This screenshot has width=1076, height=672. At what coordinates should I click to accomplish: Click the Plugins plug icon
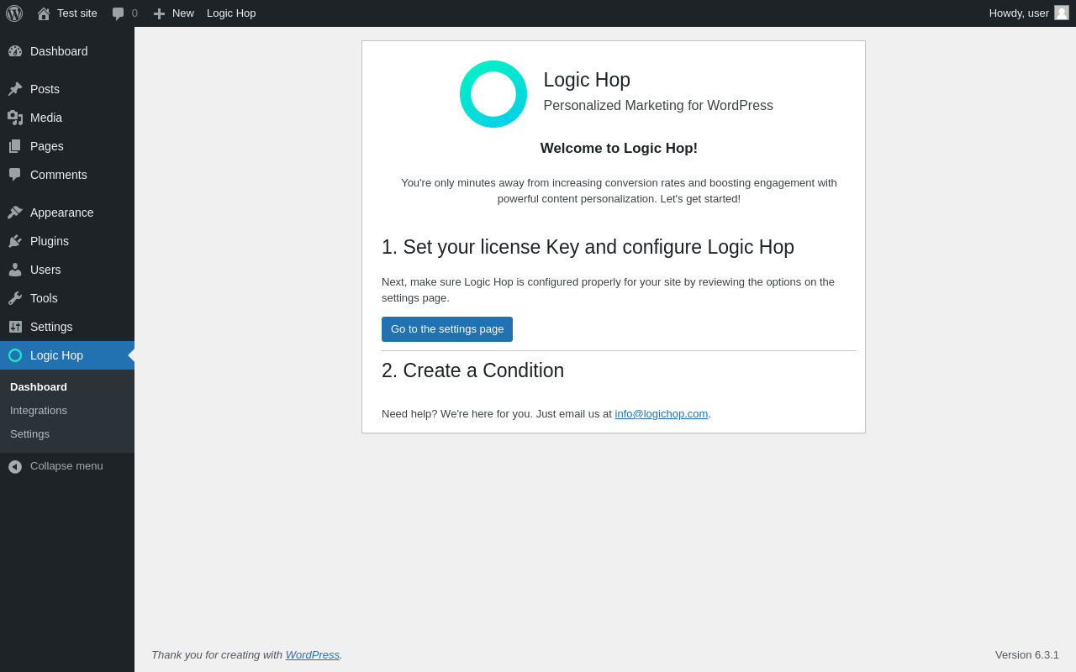(15, 241)
